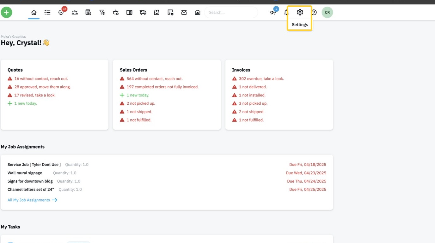Open the document with dollar sign icon
Image resolution: width=435 pixels, height=243 pixels.
(89, 12)
